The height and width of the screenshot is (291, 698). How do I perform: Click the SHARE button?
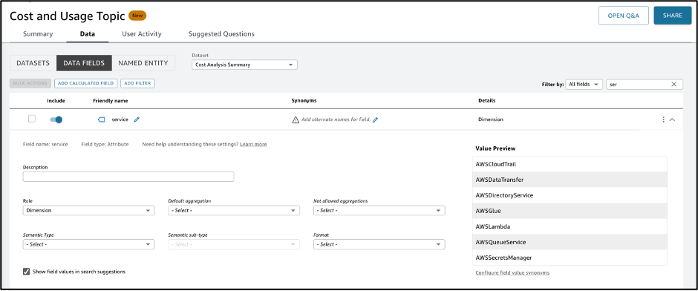point(672,16)
